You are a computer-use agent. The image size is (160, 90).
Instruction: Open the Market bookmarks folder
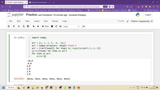click(x=31, y=10)
